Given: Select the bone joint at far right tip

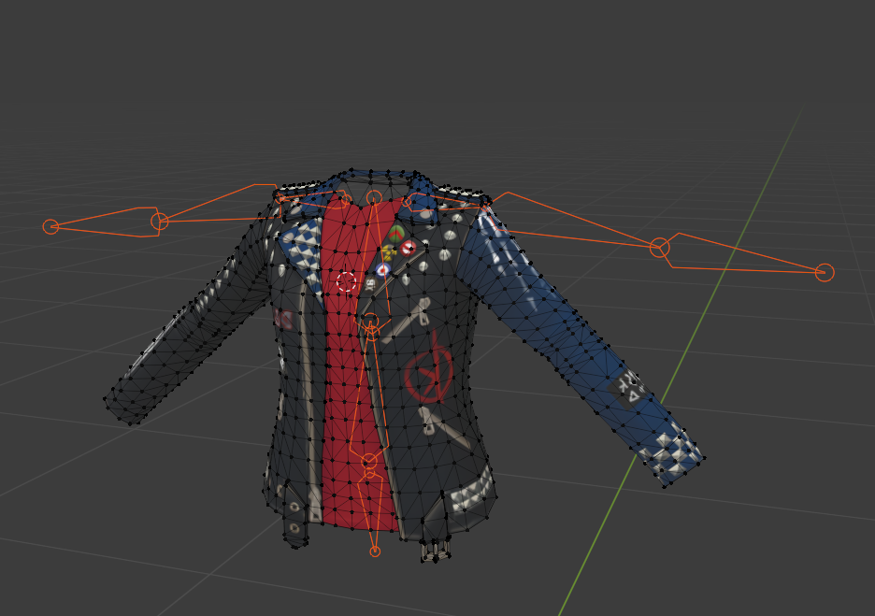Looking at the screenshot, I should click(824, 272).
